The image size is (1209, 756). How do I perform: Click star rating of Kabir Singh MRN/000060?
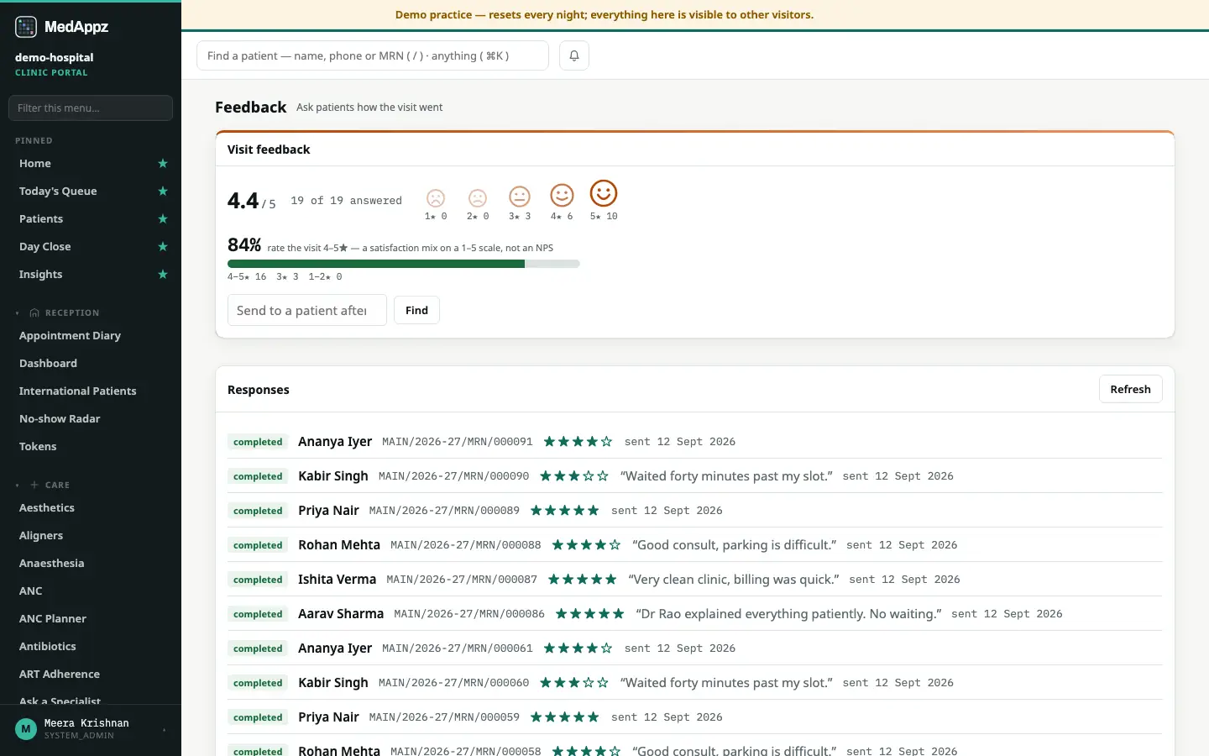(x=574, y=683)
